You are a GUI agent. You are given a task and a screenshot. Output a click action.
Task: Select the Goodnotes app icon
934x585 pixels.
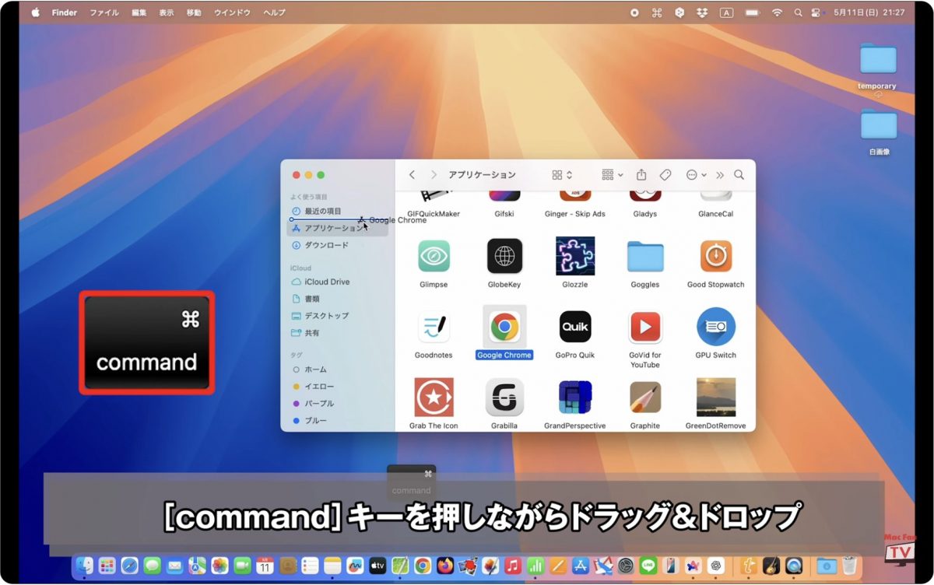click(434, 327)
